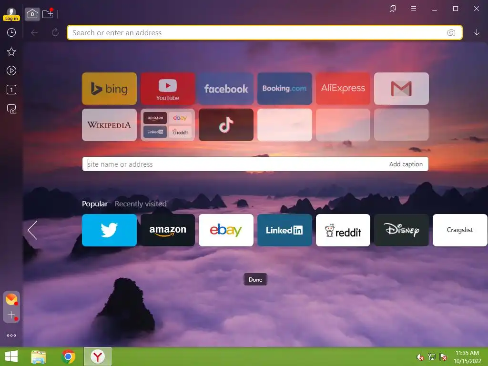Add the Craigslist popular tile
This screenshot has height=366, width=488.
460,230
